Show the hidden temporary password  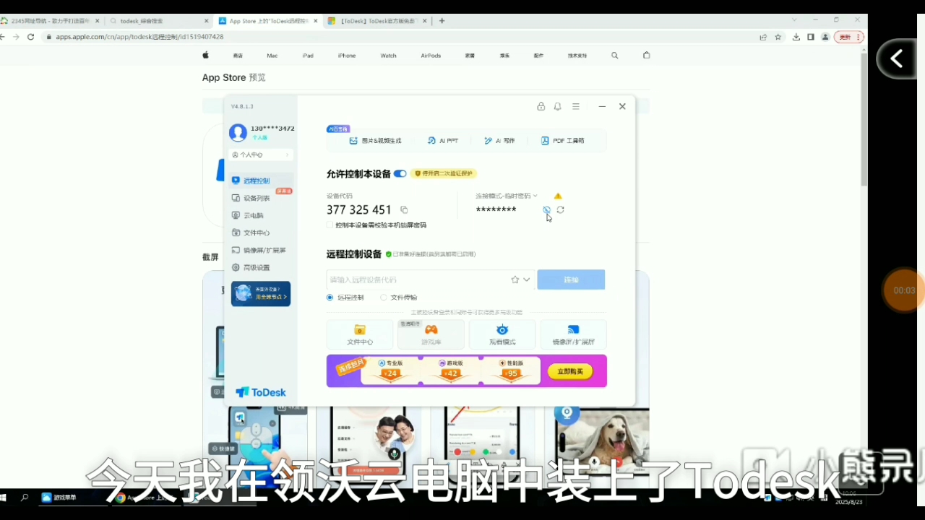coord(546,209)
